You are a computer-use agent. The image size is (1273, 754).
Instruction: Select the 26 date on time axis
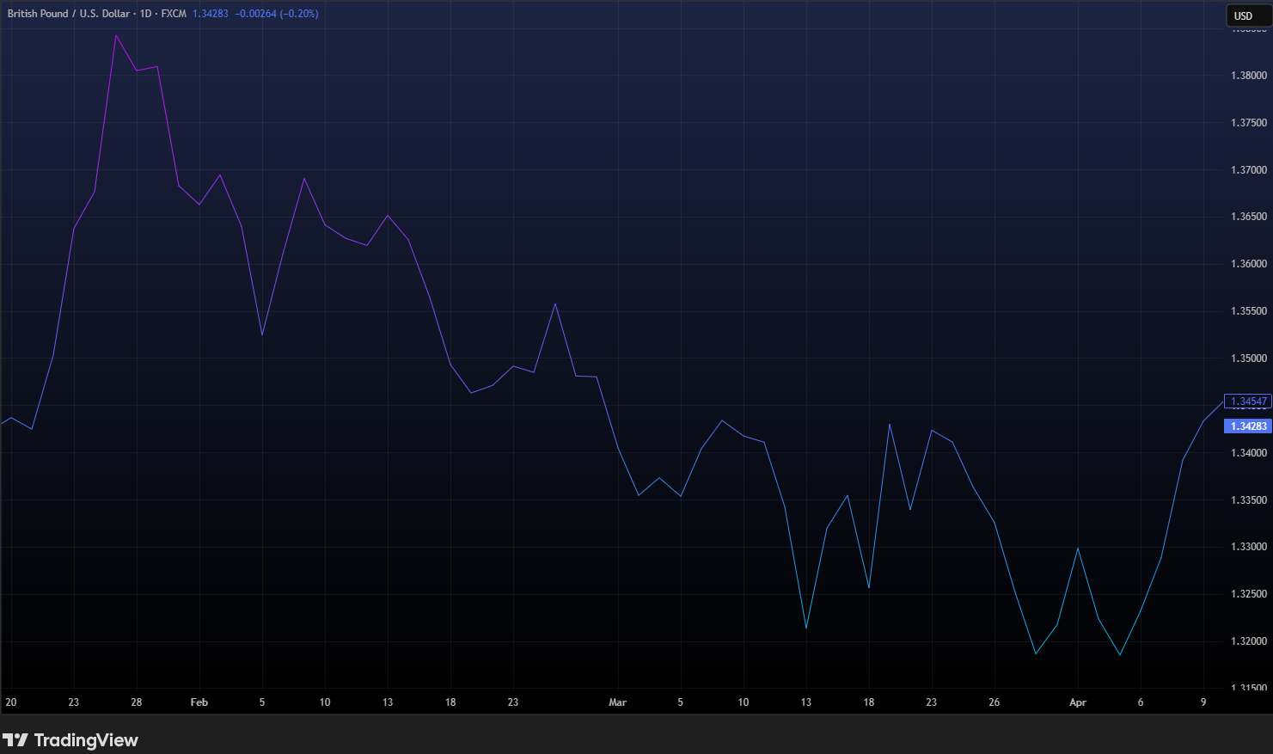coord(994,702)
